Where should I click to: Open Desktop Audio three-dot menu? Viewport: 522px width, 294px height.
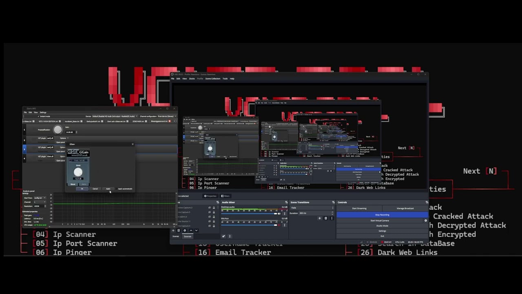(x=284, y=214)
